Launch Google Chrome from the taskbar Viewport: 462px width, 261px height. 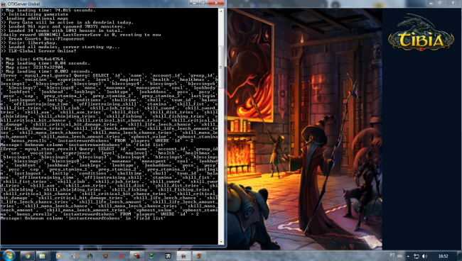(x=27, y=256)
